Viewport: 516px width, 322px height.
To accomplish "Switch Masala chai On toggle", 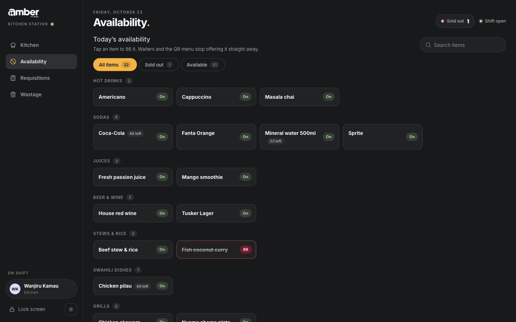I will [329, 97].
